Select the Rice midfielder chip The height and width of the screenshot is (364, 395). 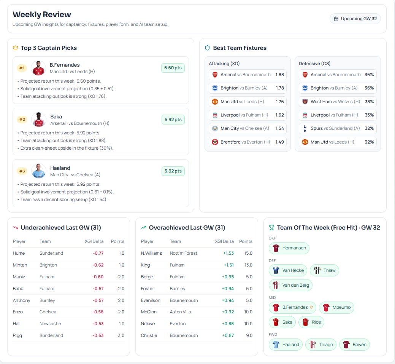(x=311, y=322)
